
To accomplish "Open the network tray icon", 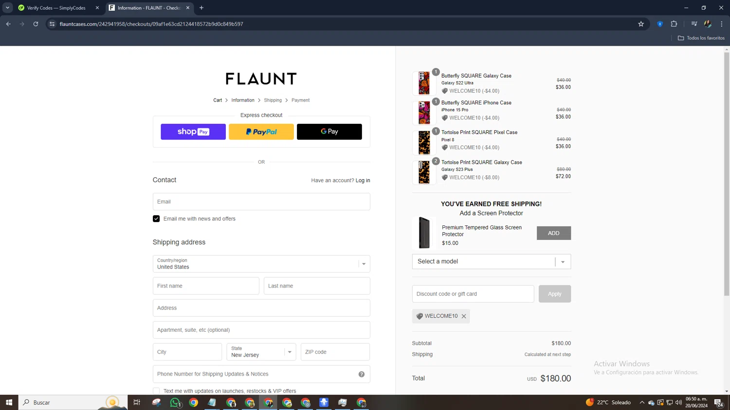I will point(670,402).
